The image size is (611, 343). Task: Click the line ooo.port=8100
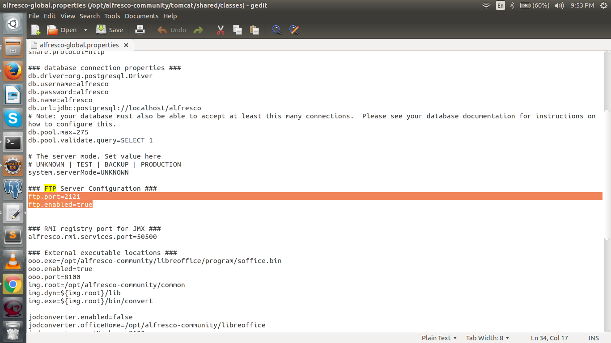pyautogui.click(x=54, y=277)
